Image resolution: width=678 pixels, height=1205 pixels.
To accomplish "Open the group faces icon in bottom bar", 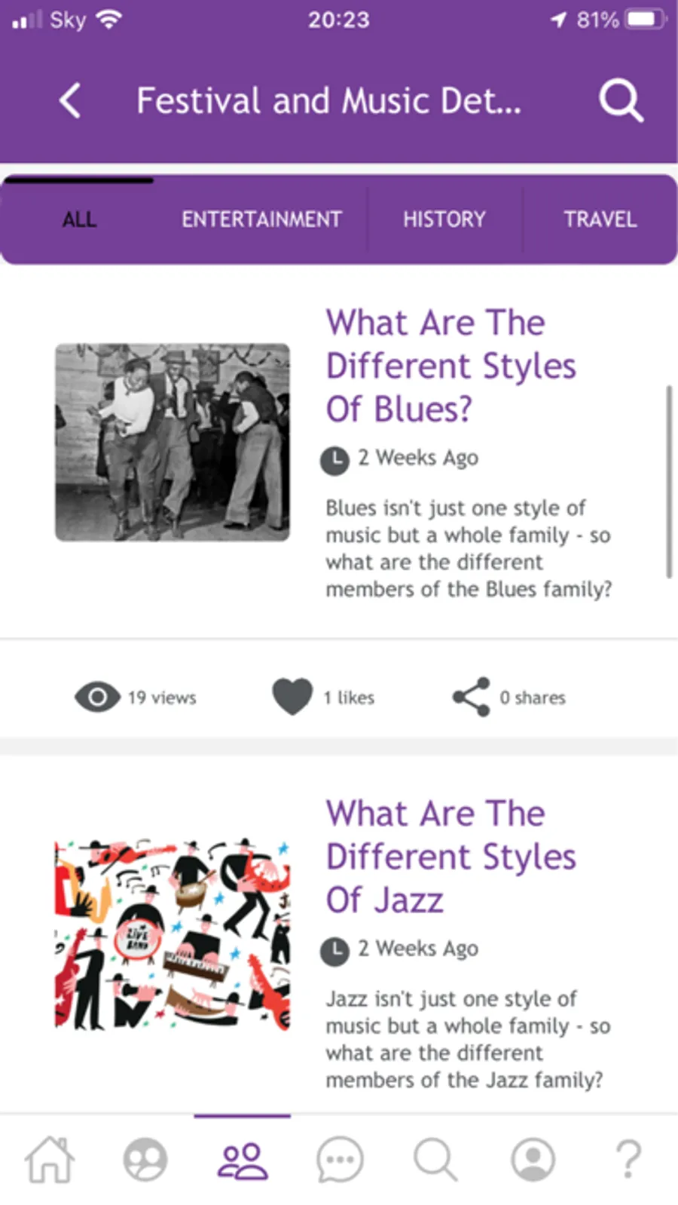I will 145,1159.
